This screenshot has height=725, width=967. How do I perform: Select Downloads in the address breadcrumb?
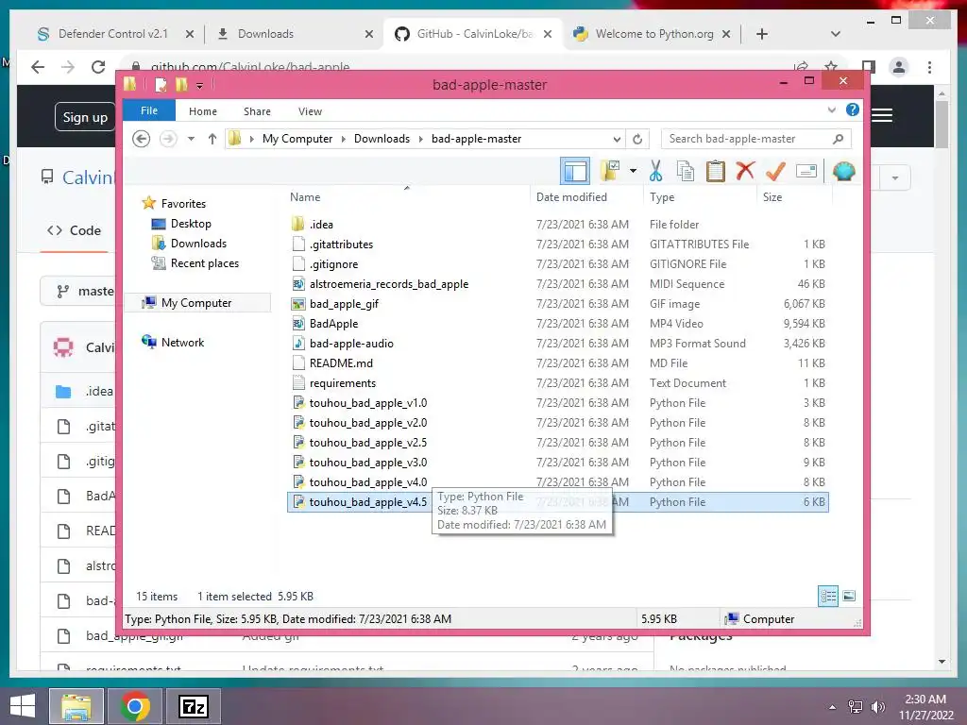click(x=382, y=139)
